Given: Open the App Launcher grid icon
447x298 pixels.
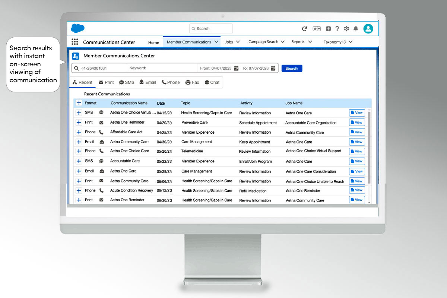Looking at the screenshot, I should click(75, 42).
